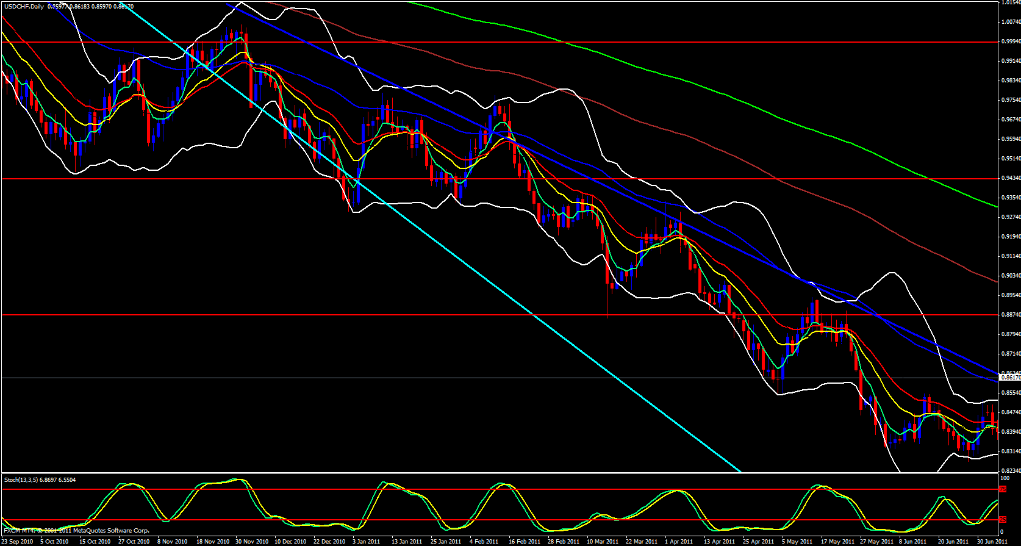
Task: Click the FXCM MT4 MetaQuotes copyright text
Action: [x=76, y=531]
